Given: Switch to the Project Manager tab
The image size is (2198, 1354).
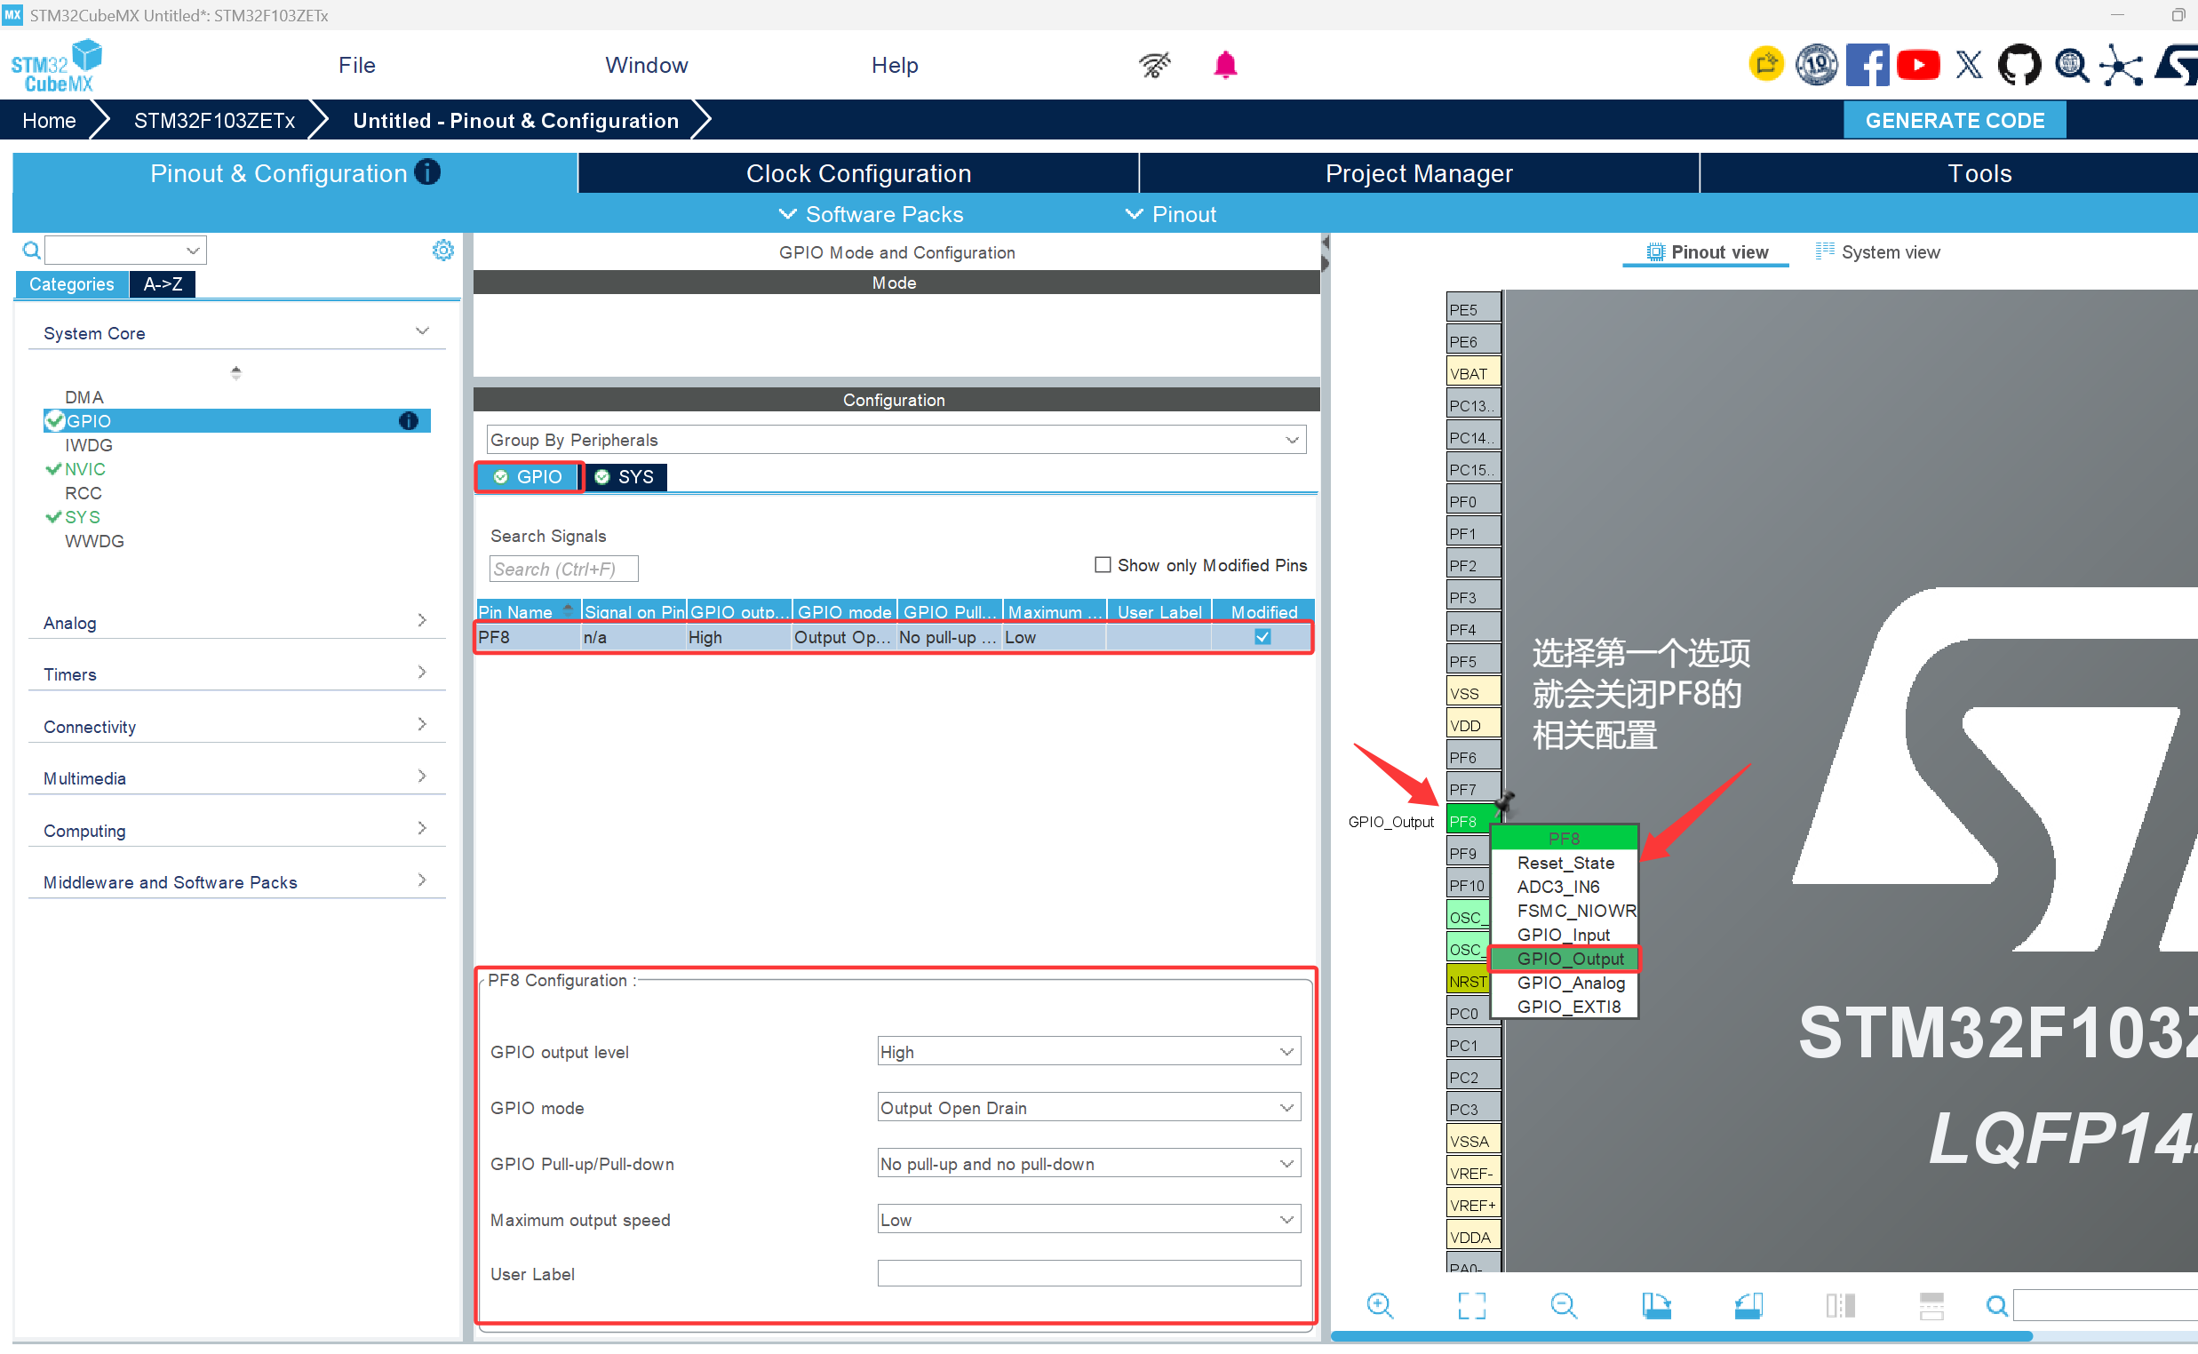Looking at the screenshot, I should [1419, 173].
